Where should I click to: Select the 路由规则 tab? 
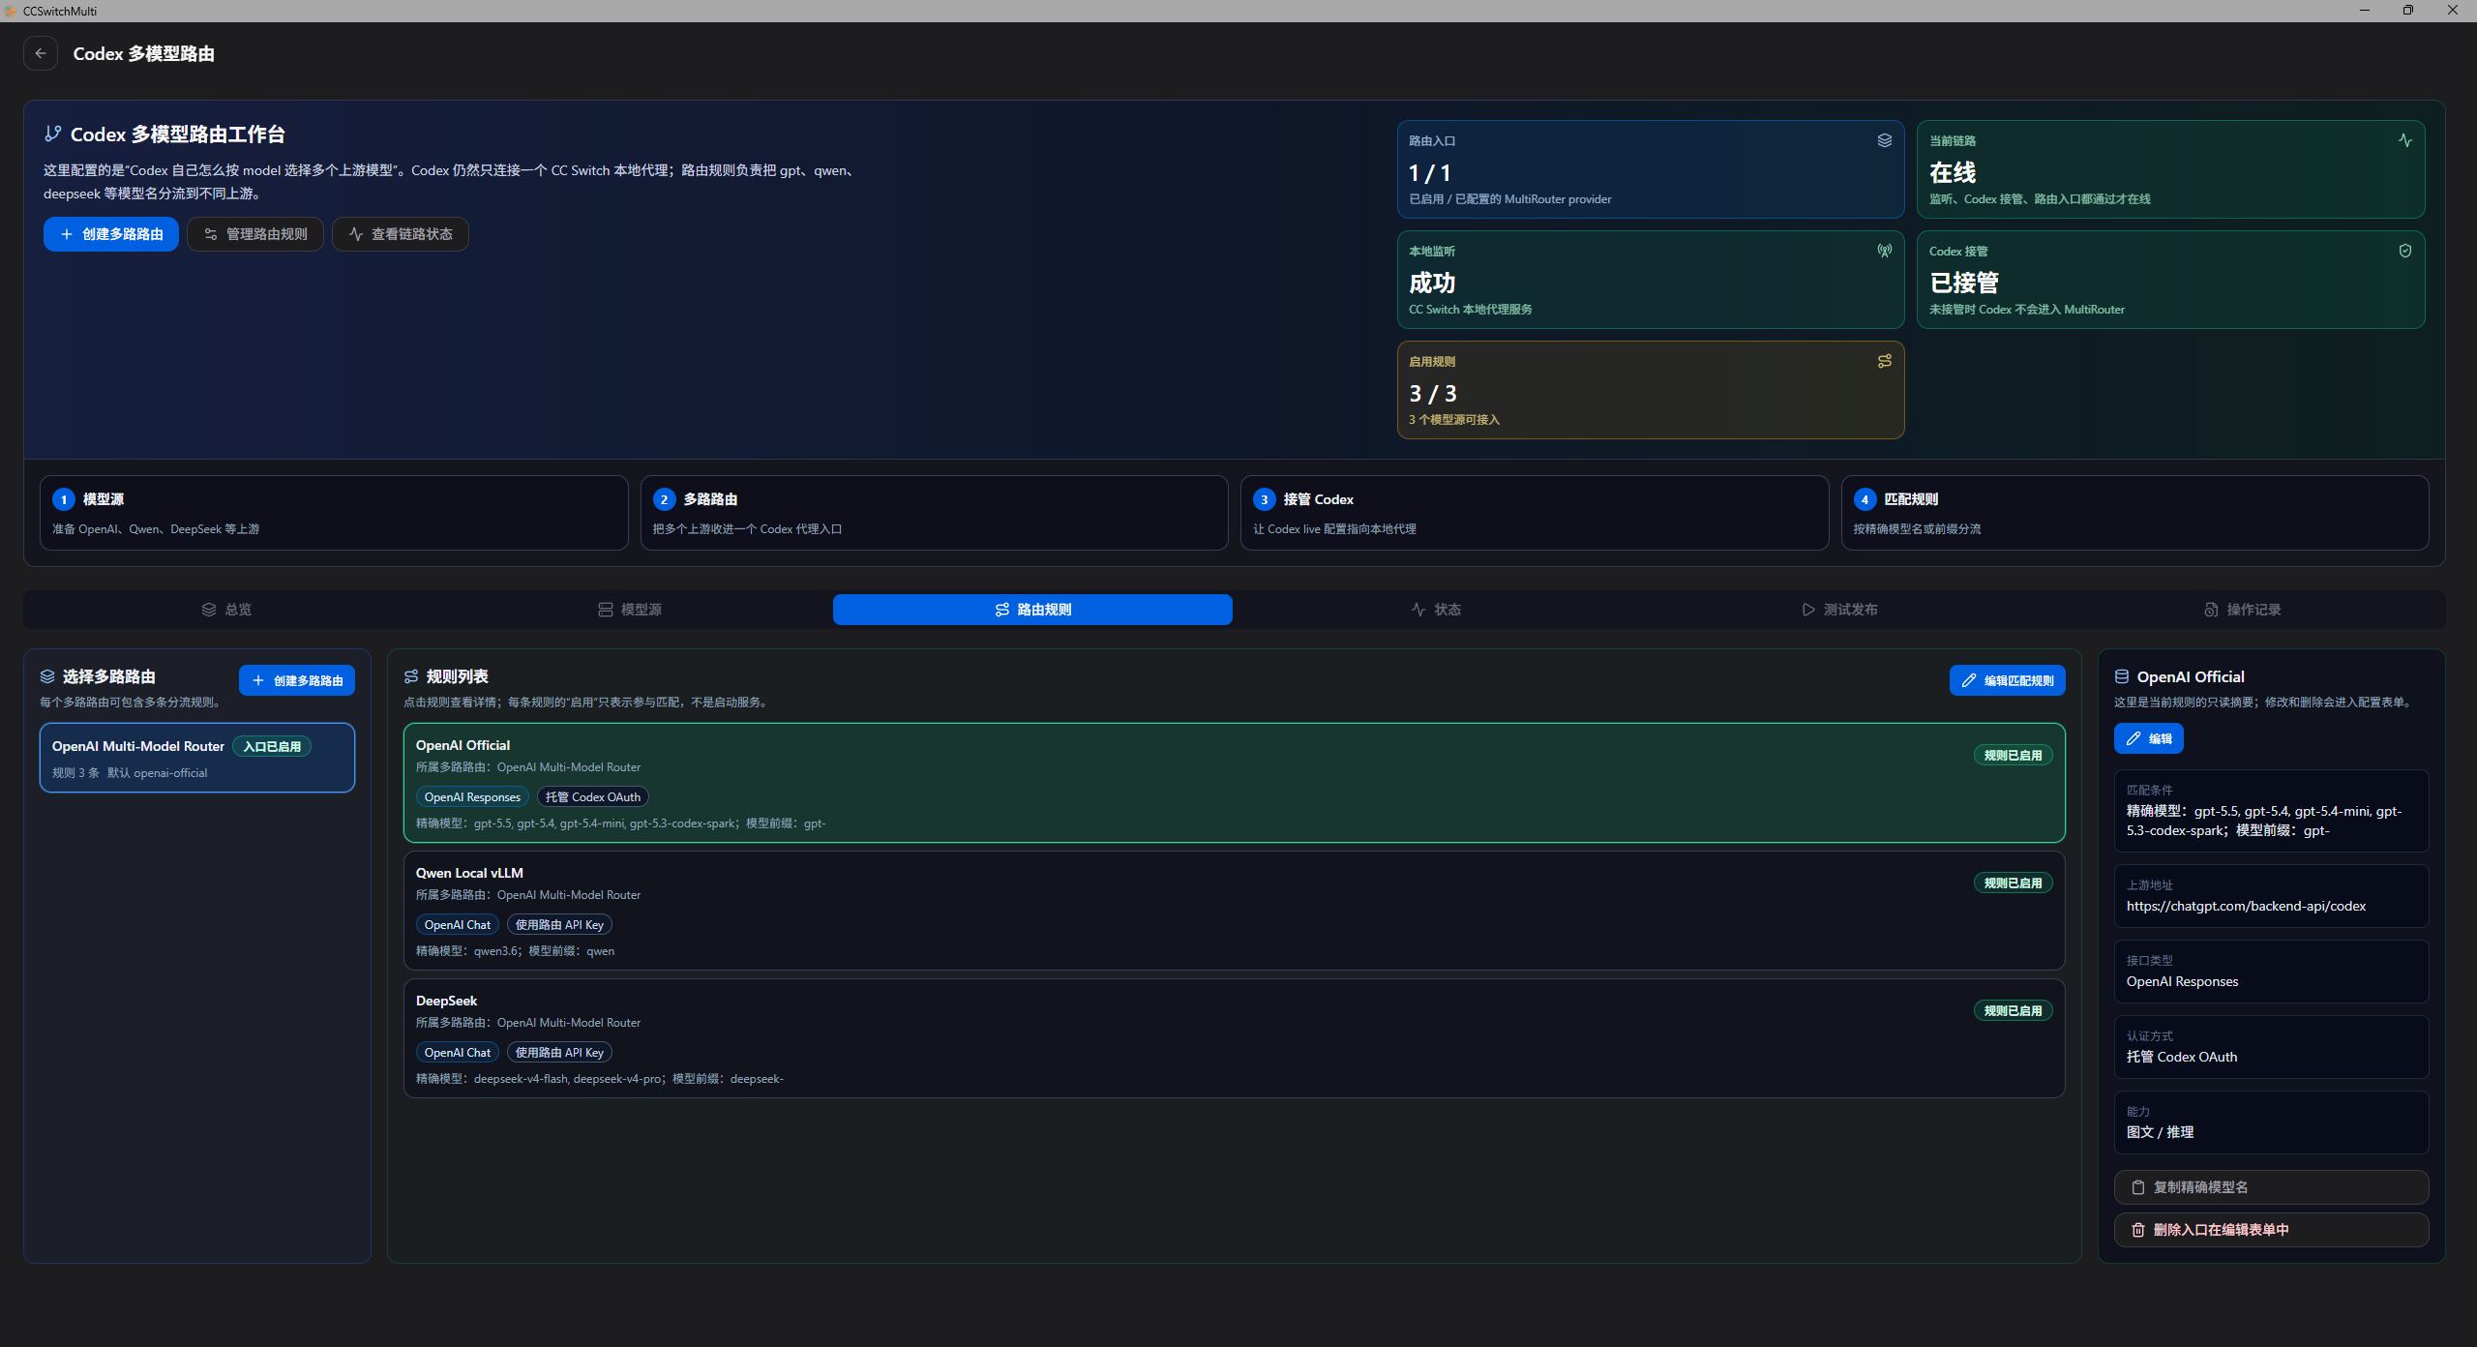1032,610
